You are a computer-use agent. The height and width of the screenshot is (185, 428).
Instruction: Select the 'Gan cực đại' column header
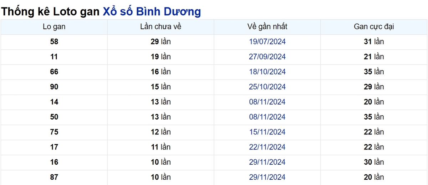374,27
